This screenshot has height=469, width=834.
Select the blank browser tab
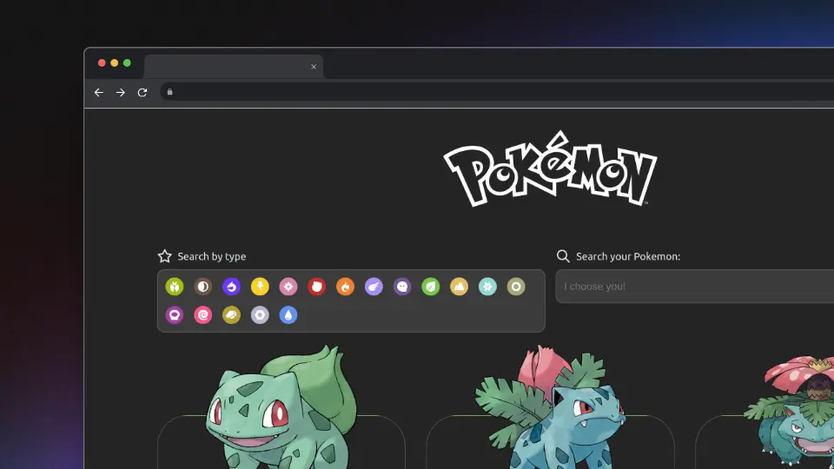coord(233,67)
